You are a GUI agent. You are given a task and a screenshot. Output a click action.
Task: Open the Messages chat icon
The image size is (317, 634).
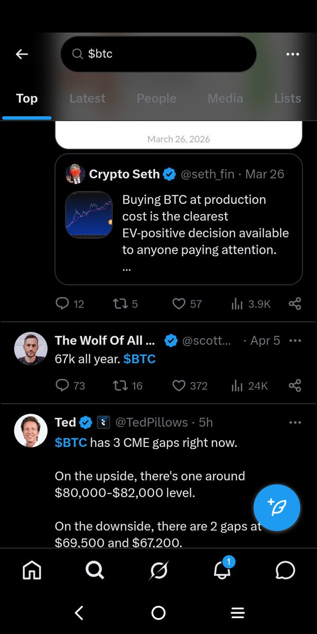285,571
